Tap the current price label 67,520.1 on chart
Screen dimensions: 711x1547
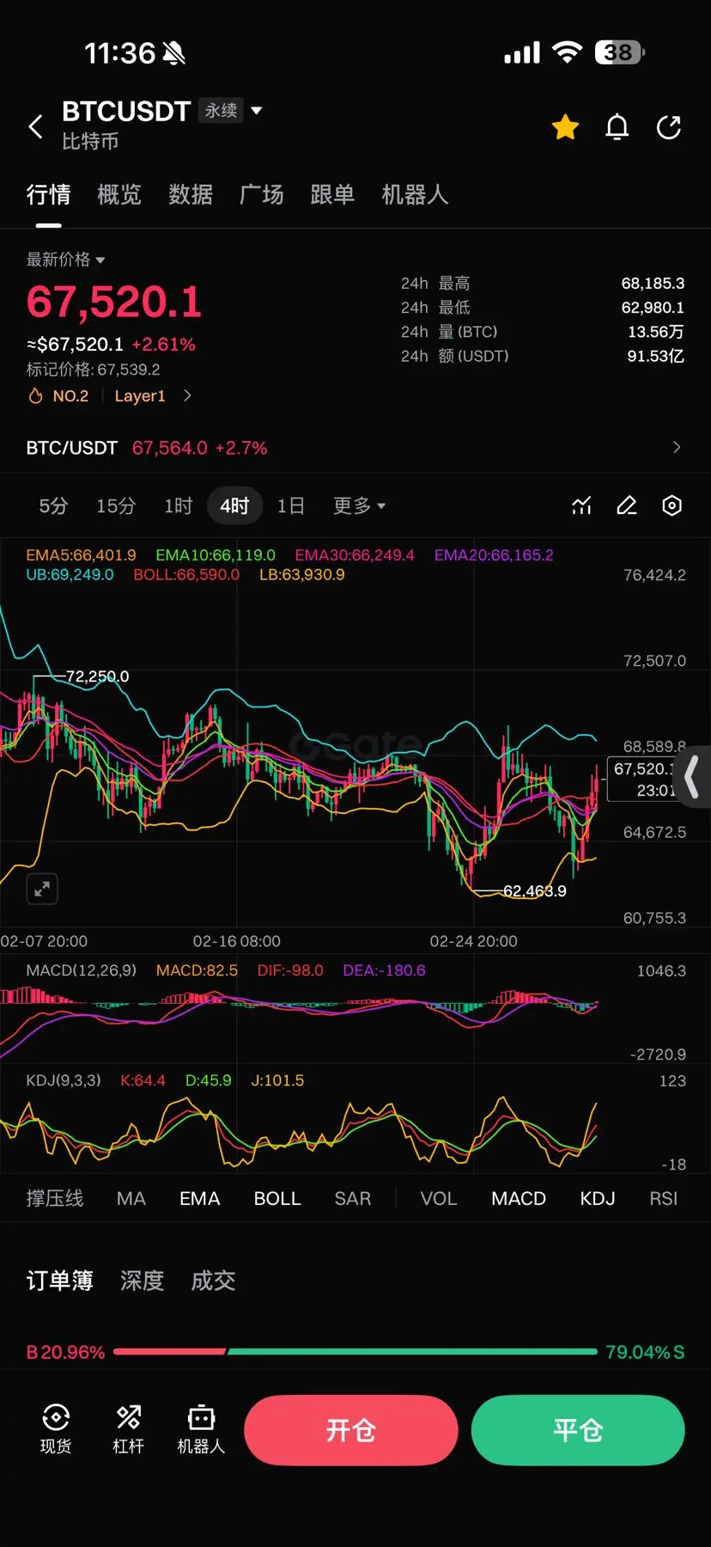pos(643,780)
